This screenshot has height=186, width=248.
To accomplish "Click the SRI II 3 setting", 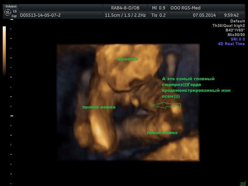I will pos(238,39).
